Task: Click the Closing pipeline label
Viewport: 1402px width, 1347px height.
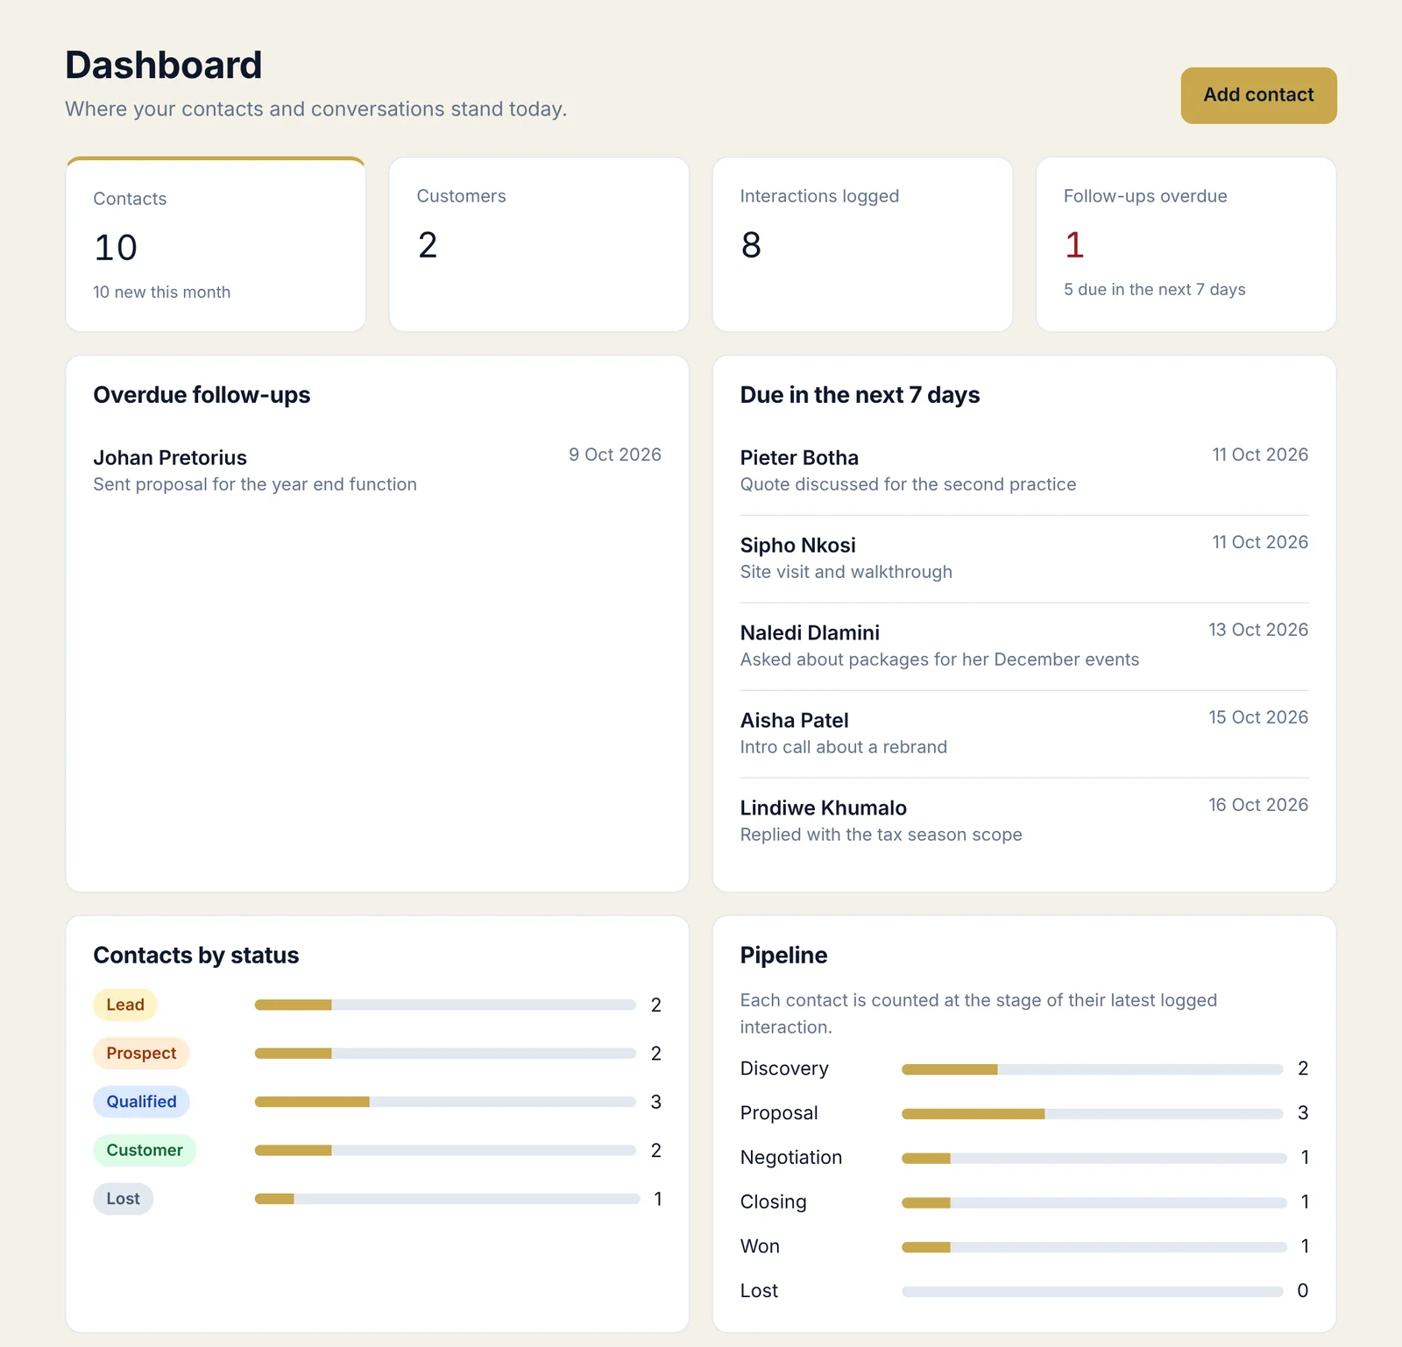Action: [x=773, y=1202]
